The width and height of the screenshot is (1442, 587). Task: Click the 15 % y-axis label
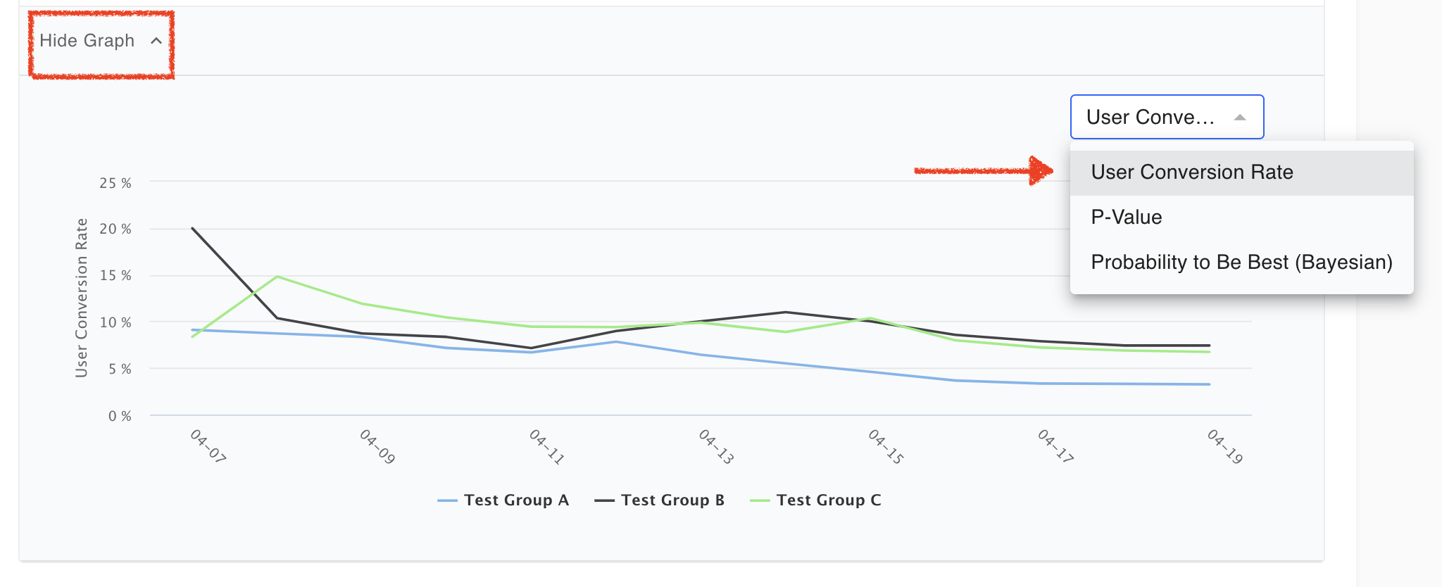(115, 275)
